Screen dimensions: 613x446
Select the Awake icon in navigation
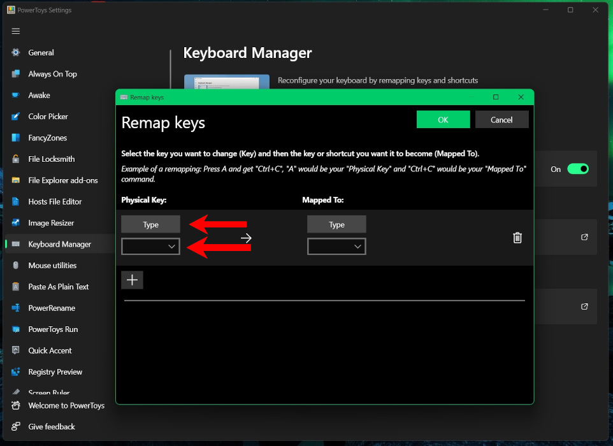(x=15, y=95)
